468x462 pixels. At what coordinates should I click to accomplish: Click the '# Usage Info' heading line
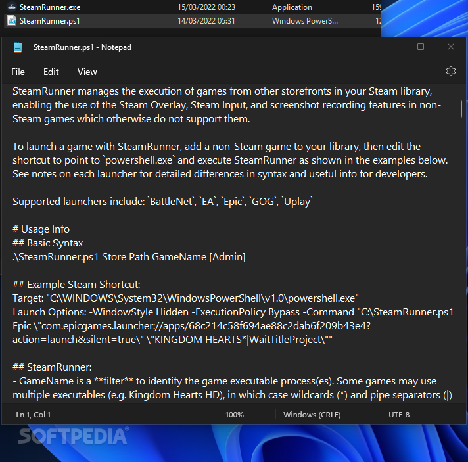(x=41, y=229)
